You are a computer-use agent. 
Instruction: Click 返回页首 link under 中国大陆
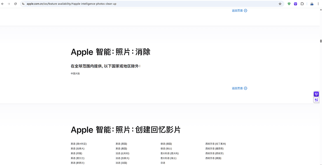(237, 88)
